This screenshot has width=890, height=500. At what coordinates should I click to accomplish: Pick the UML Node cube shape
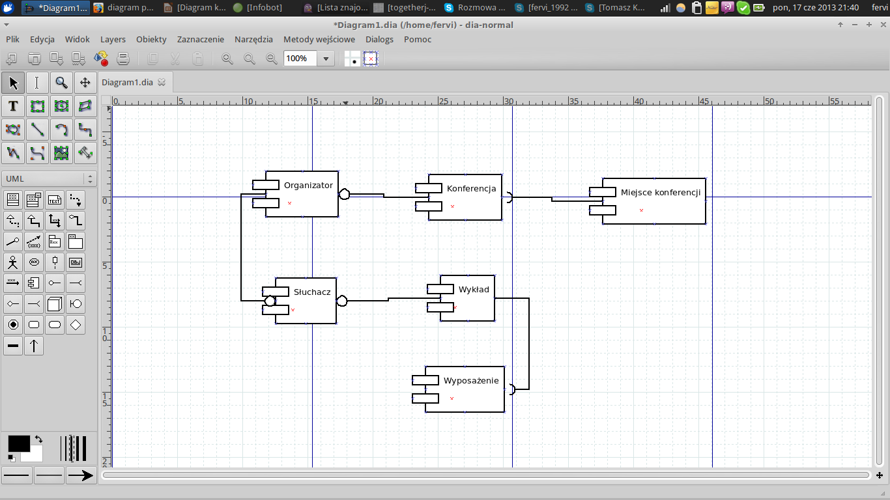coord(55,303)
